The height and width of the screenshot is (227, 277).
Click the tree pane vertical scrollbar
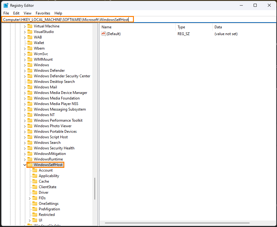(95, 188)
